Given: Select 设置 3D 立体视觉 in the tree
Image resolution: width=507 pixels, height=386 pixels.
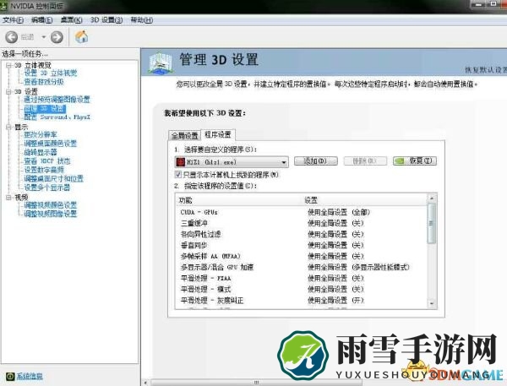Looking at the screenshot, I should tap(51, 73).
